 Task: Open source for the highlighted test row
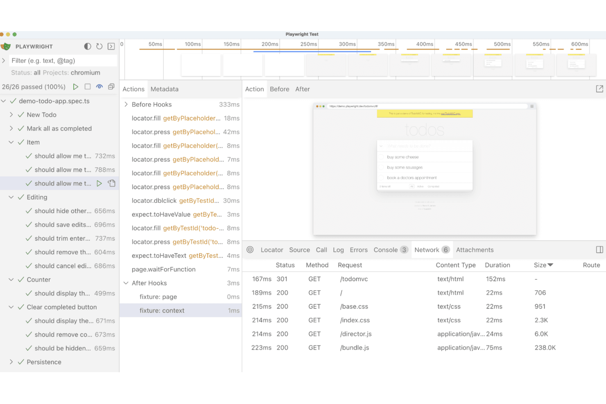111,183
